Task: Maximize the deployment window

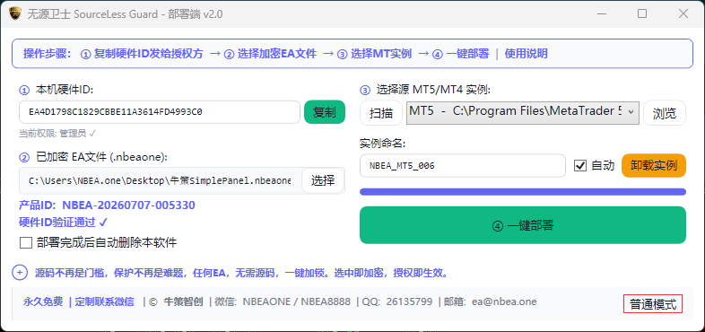Action: point(642,14)
